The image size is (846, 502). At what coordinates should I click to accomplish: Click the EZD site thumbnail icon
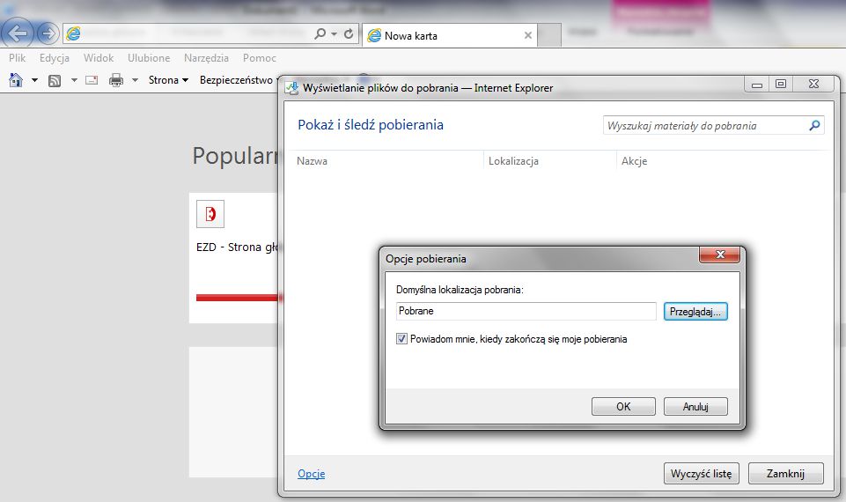pyautogui.click(x=210, y=214)
